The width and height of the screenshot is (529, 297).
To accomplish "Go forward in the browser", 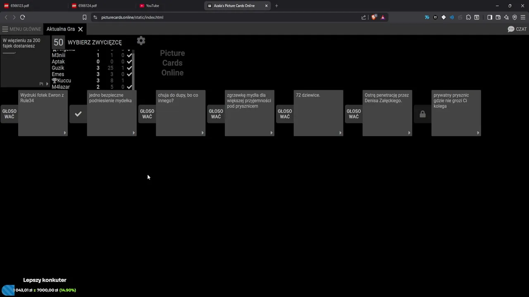I will 14,17.
